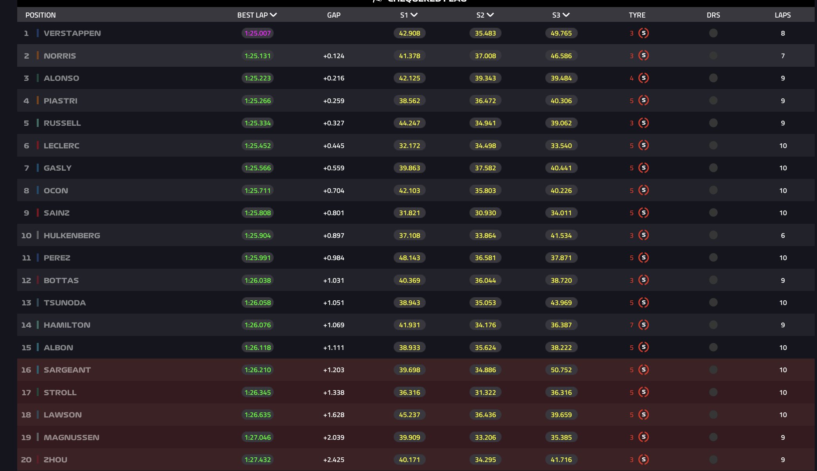Click Verstappen's DRS indicator dot

tap(713, 33)
